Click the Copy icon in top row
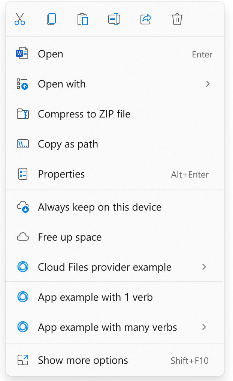The image size is (233, 381). click(x=51, y=19)
